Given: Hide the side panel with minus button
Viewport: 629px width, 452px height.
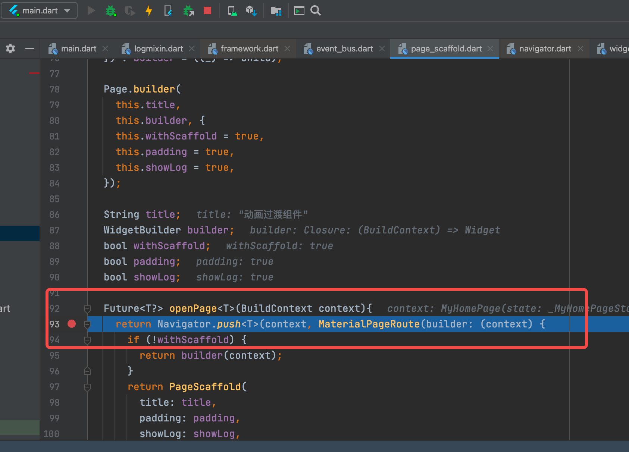Looking at the screenshot, I should (x=30, y=48).
